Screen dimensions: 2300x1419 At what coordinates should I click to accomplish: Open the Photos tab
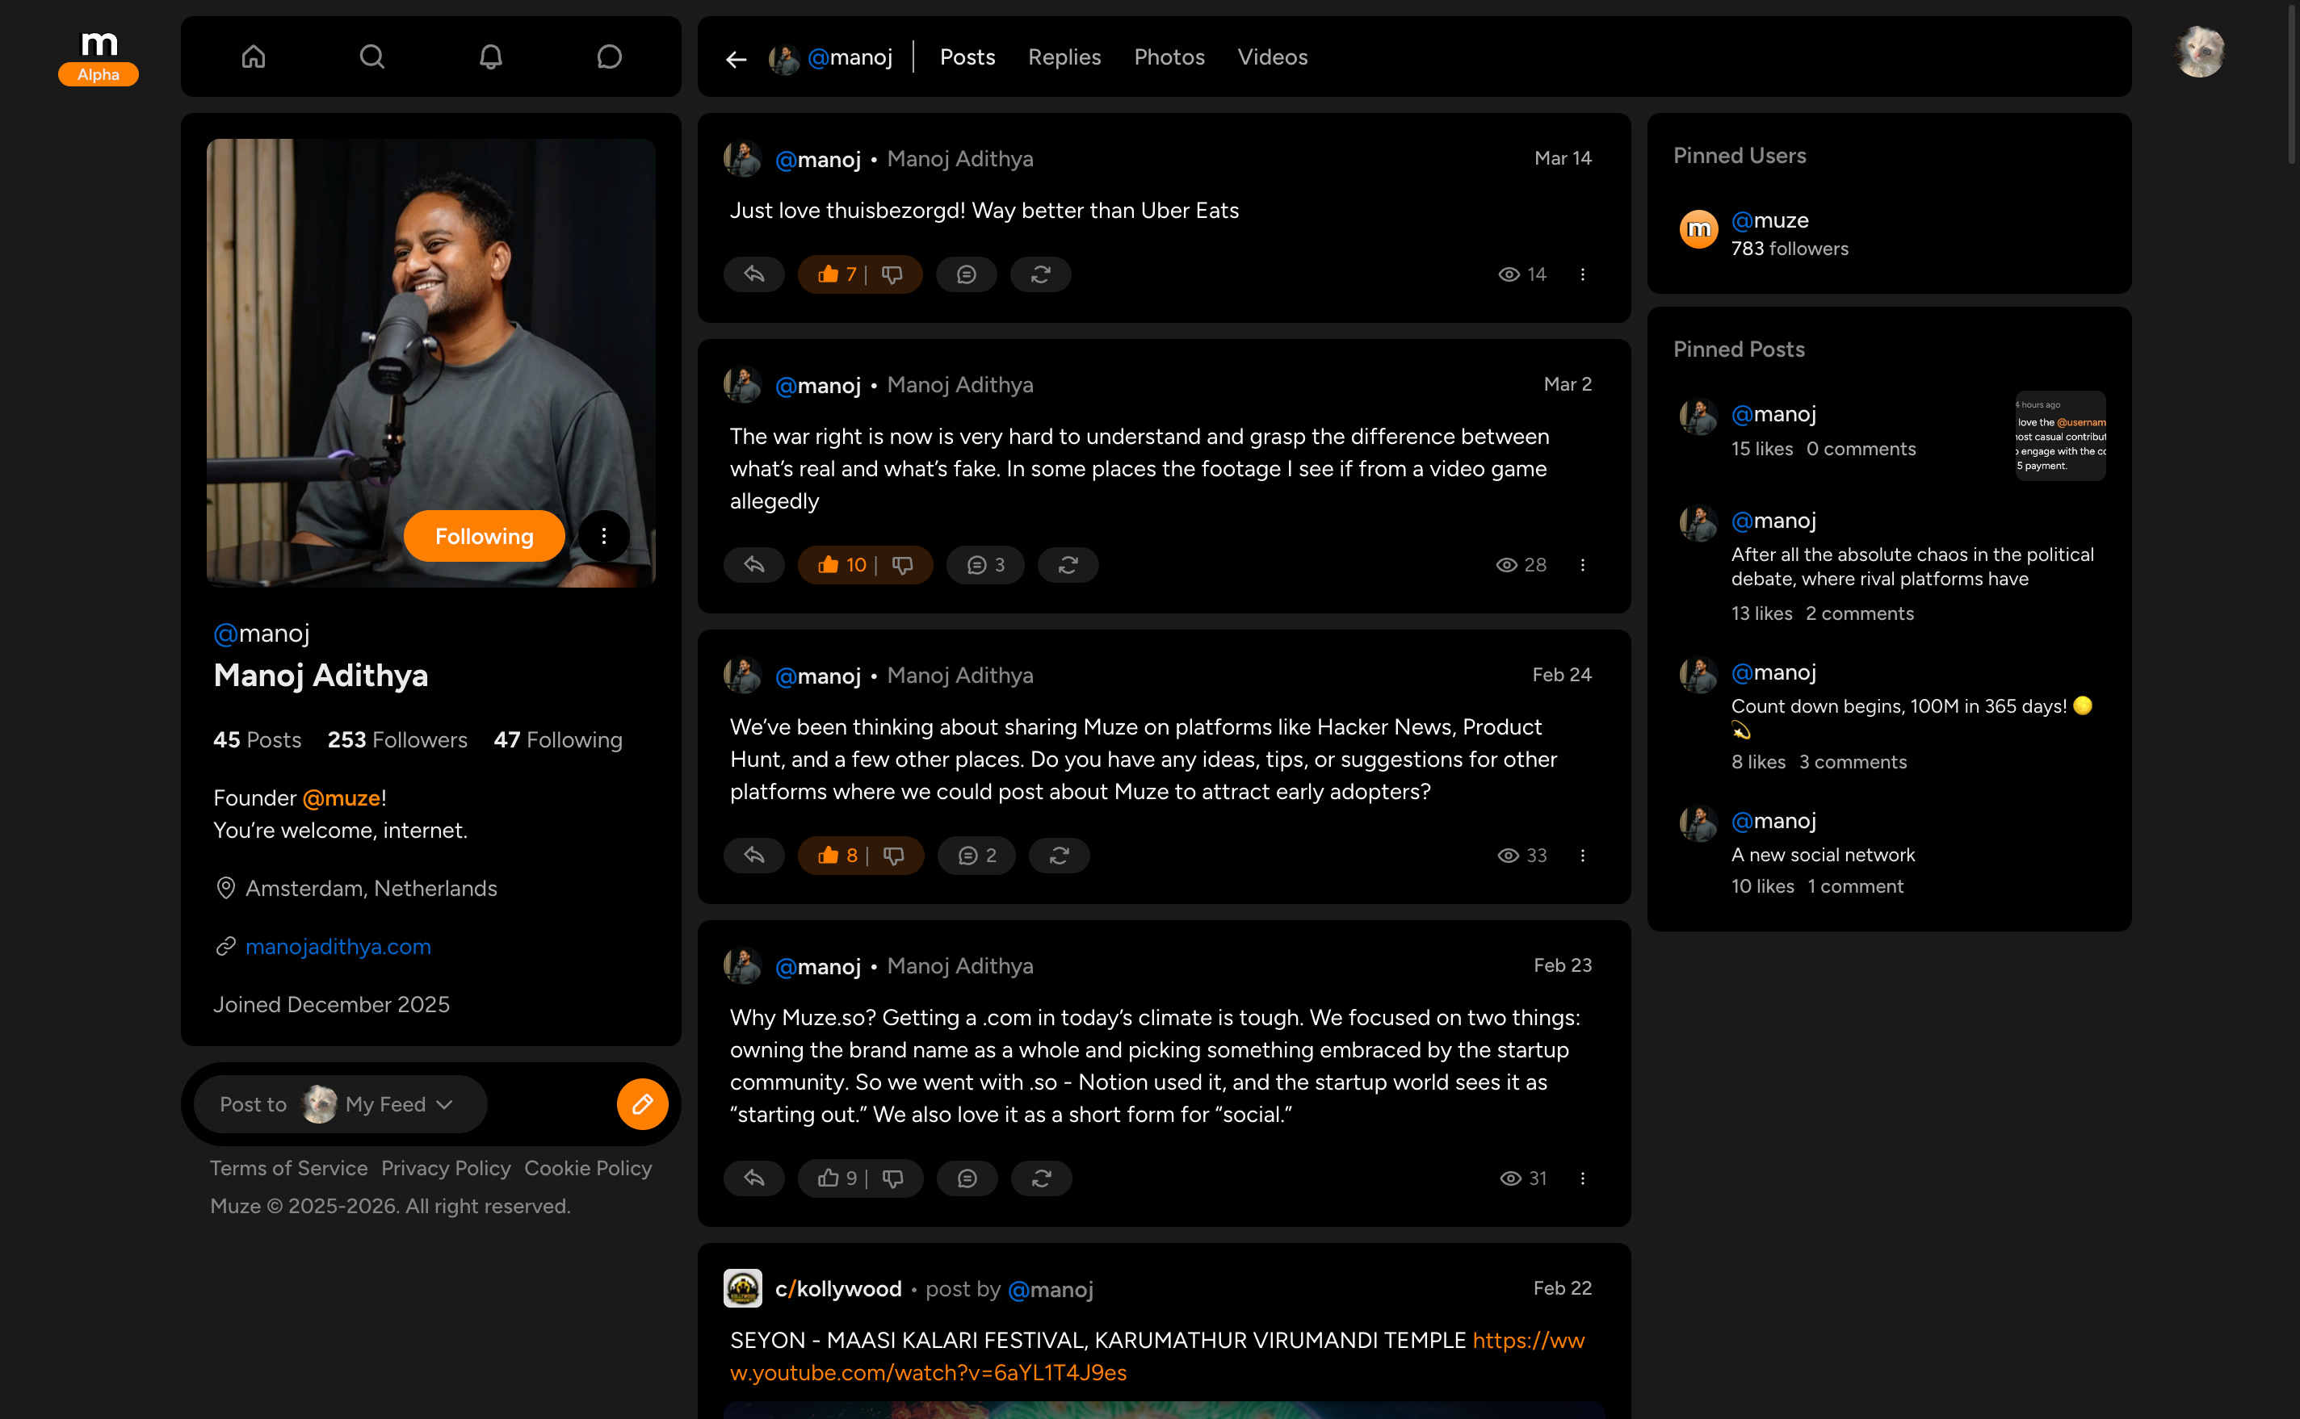[1169, 57]
